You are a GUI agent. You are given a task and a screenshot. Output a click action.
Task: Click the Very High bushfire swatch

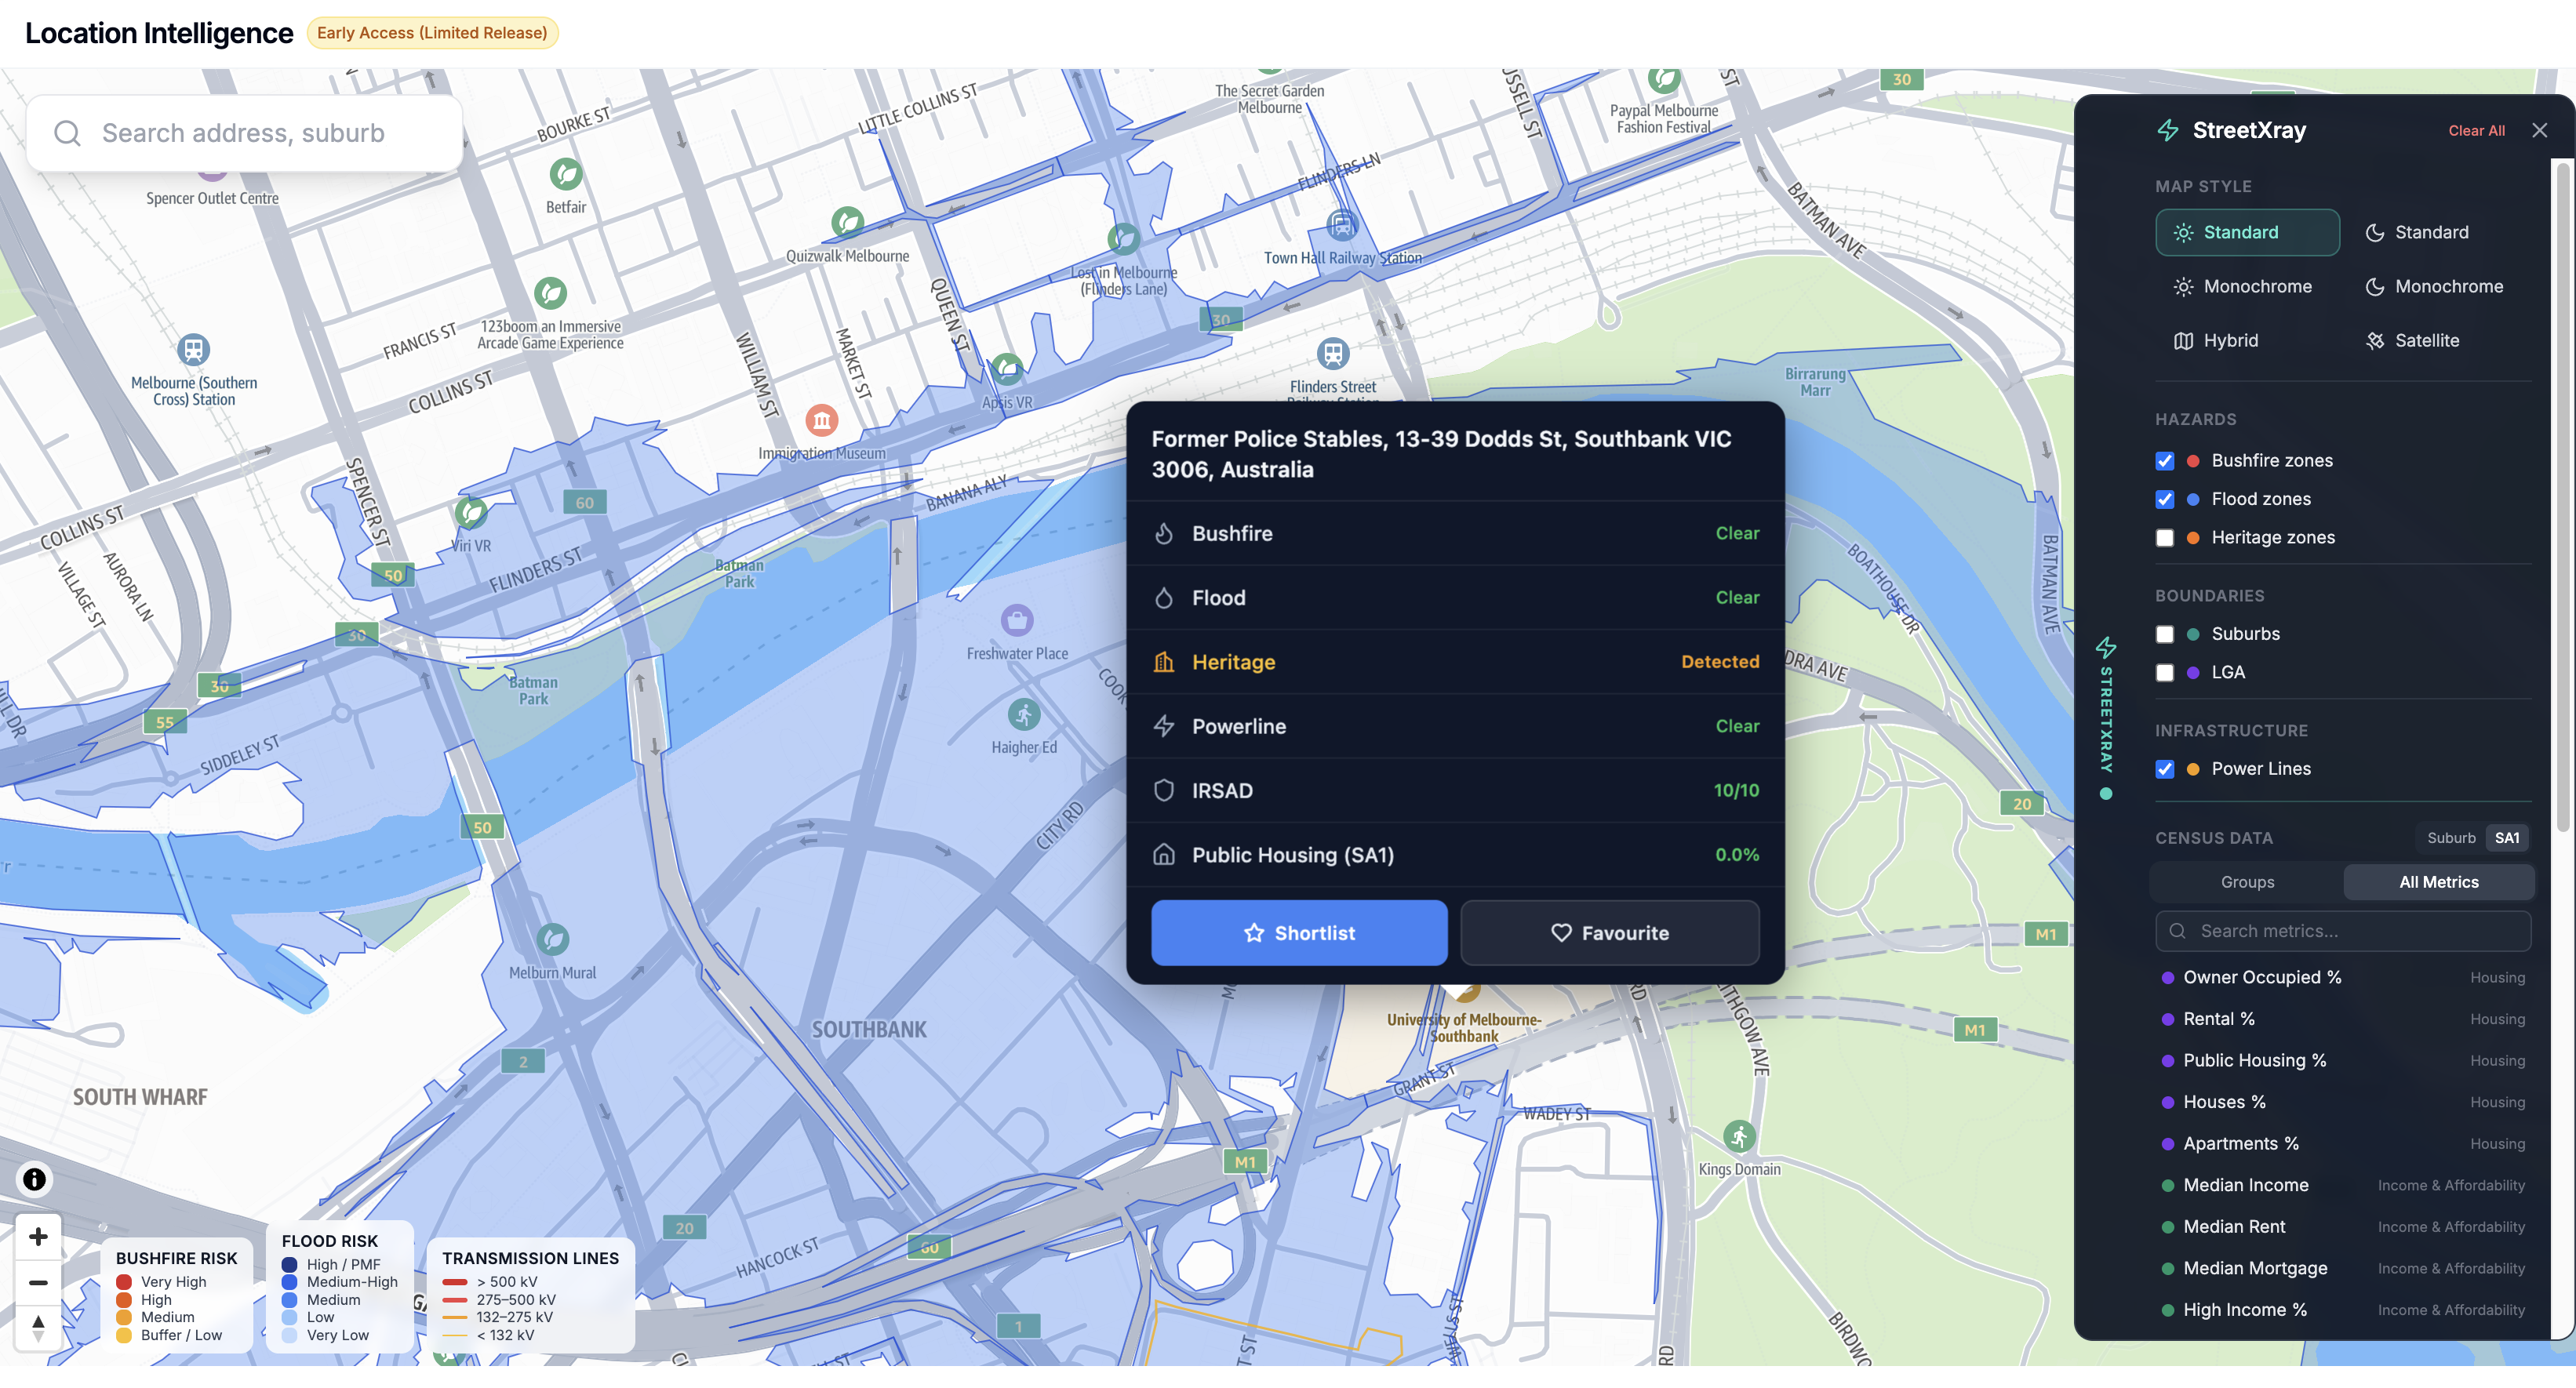(124, 1282)
